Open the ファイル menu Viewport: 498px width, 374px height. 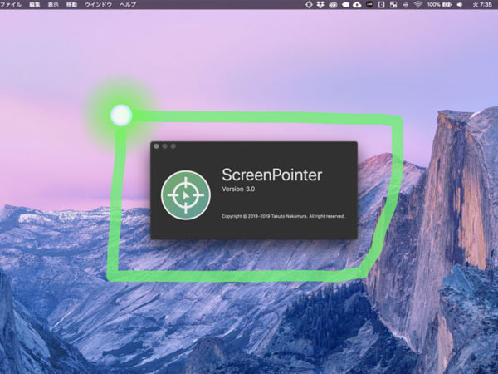11,4
